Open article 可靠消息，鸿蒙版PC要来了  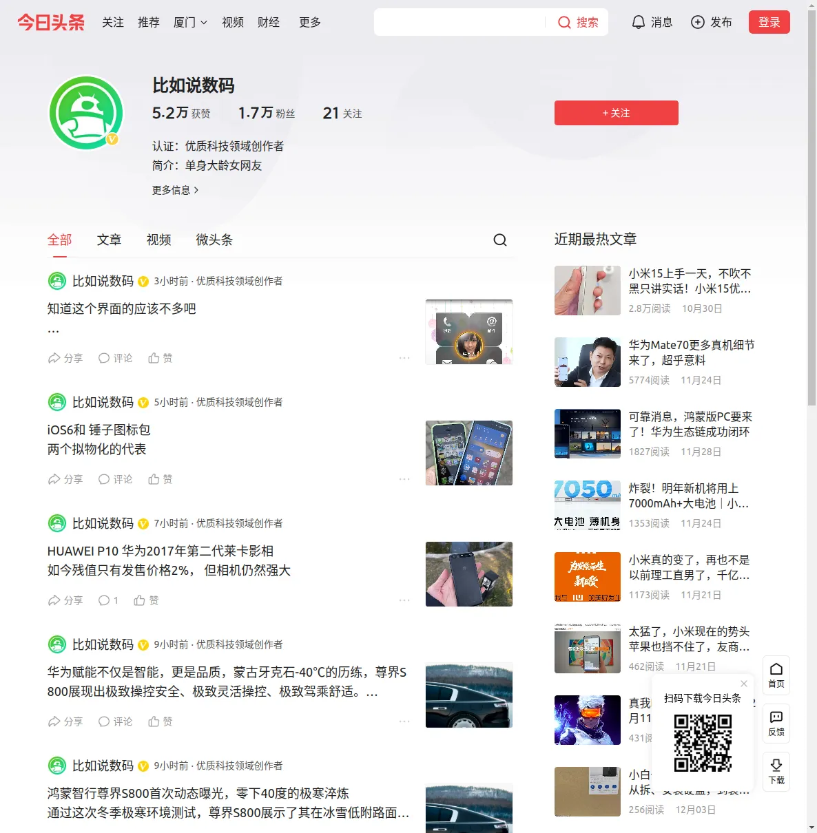tap(691, 424)
